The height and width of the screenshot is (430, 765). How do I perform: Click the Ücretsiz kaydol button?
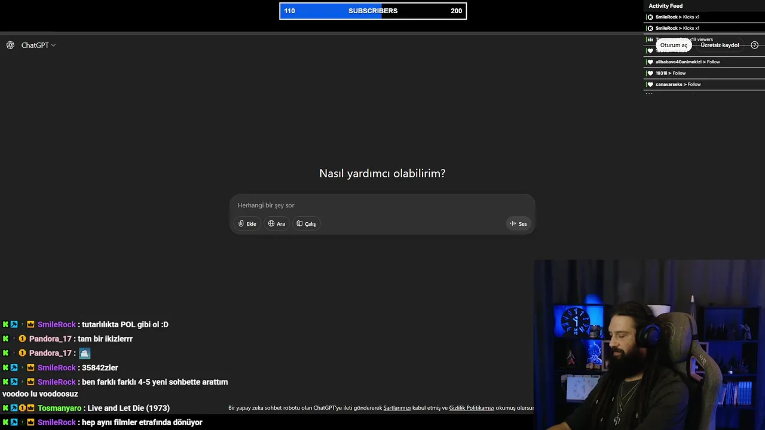(720, 45)
